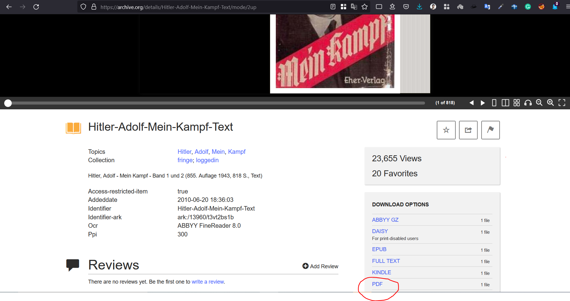Download FULL TEXT format
570x301 pixels.
click(x=386, y=261)
